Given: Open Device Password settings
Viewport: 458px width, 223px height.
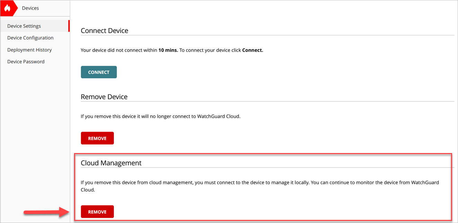Looking at the screenshot, I should pos(26,61).
